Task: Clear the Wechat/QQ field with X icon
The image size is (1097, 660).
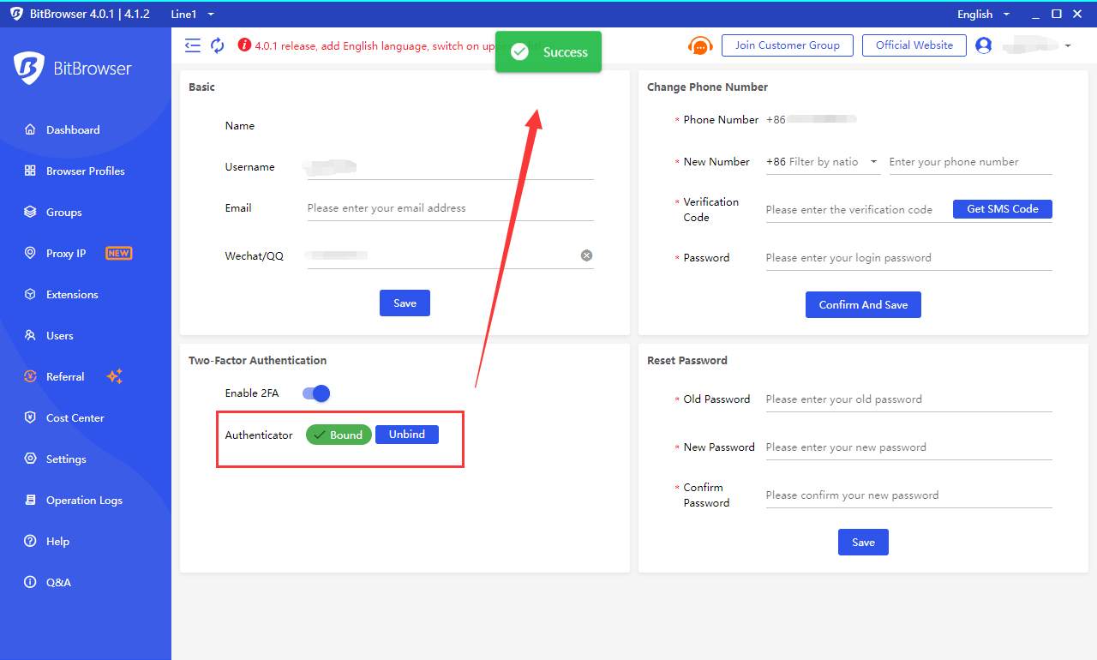Action: click(x=586, y=255)
